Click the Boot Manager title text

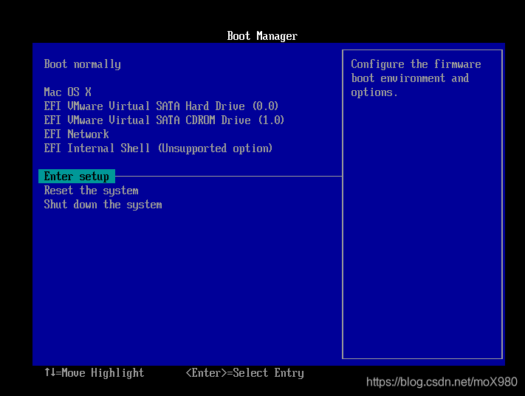[x=262, y=36]
